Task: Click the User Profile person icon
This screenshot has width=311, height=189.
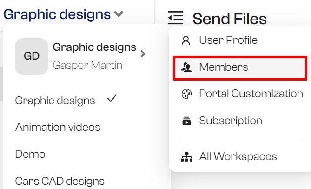Action: [x=186, y=40]
